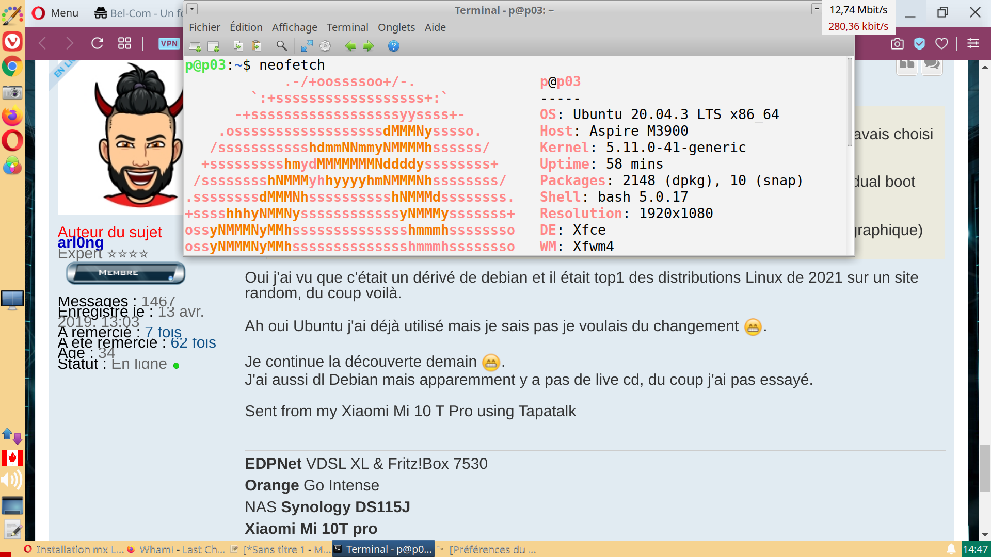
Task: Toggle the Opera VPN badge
Action: pos(169,44)
